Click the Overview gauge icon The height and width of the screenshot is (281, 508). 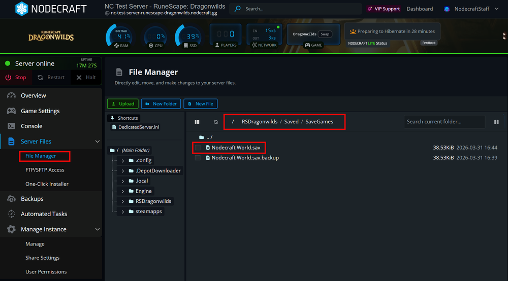11,96
